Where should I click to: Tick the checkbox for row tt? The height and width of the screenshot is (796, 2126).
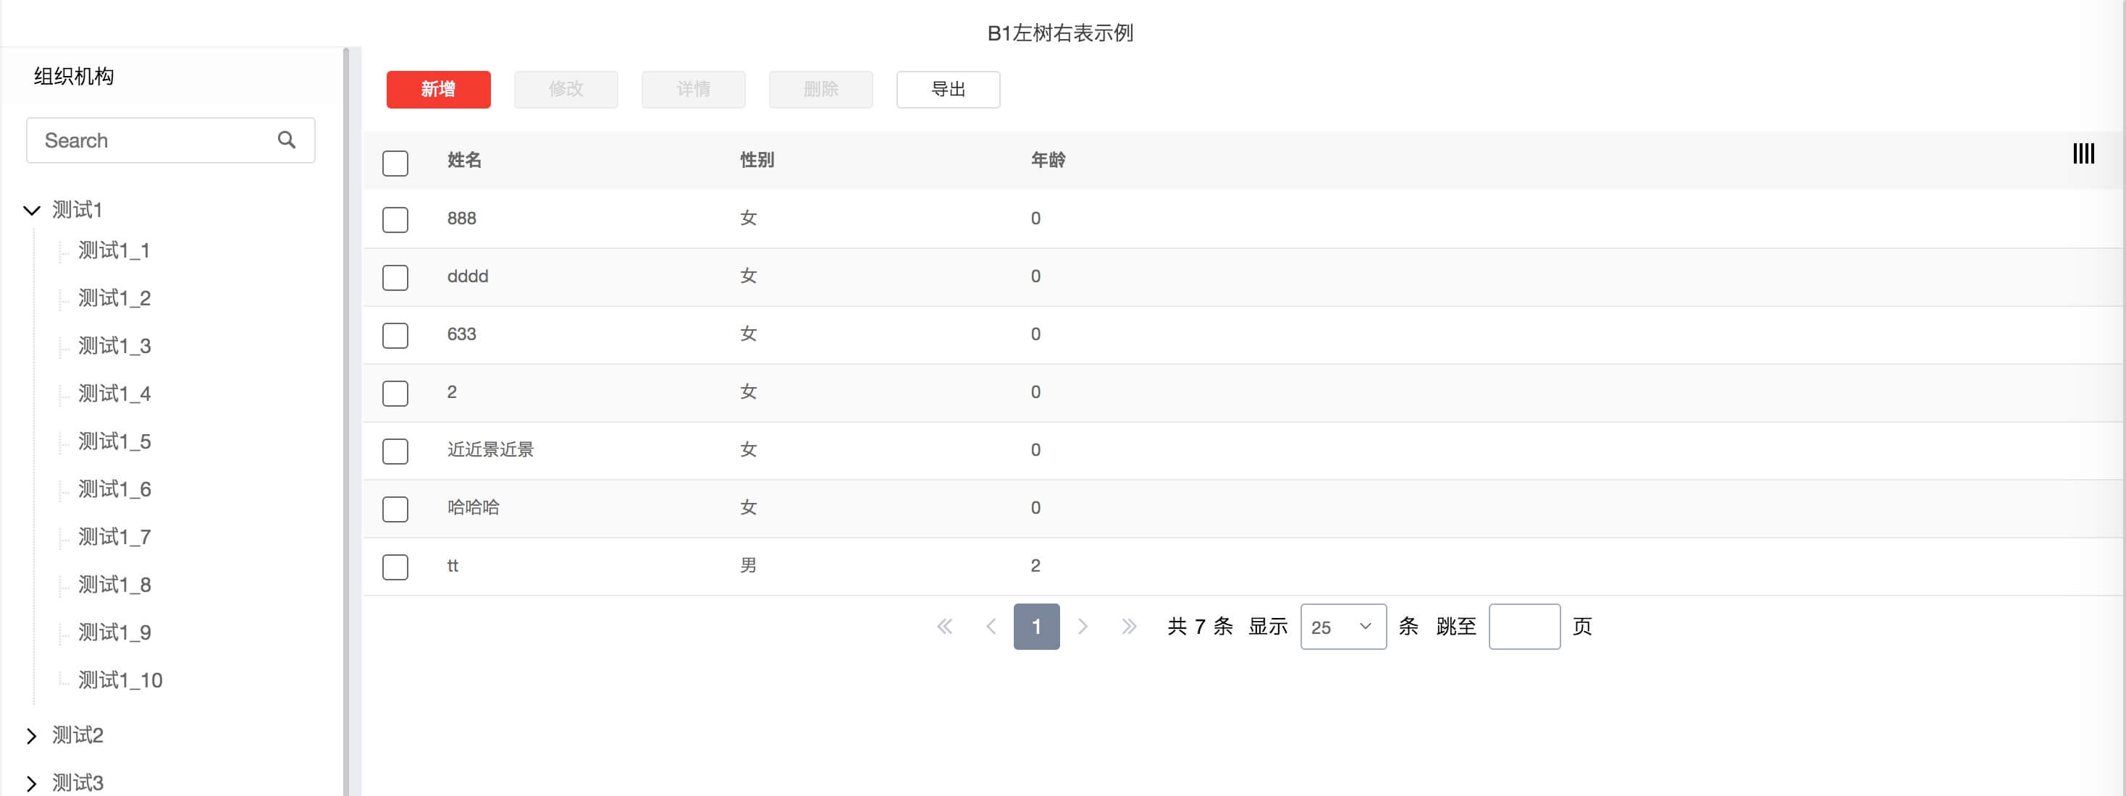click(395, 567)
